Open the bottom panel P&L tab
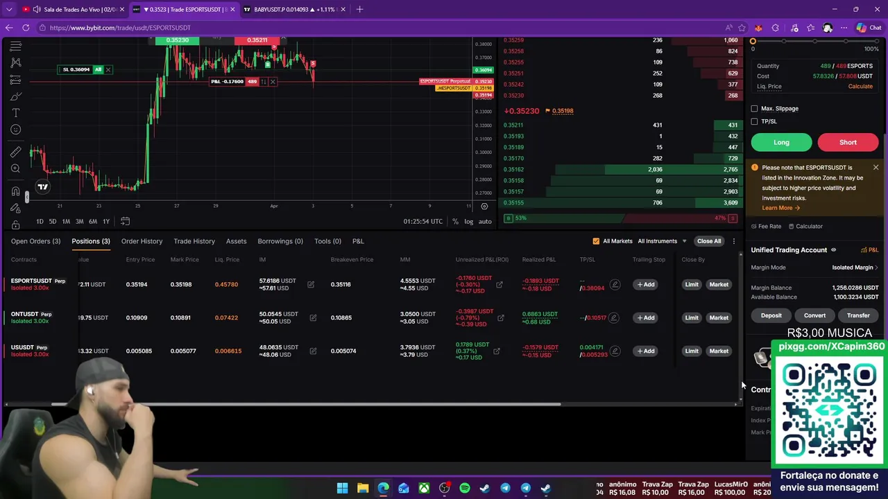 tap(358, 241)
